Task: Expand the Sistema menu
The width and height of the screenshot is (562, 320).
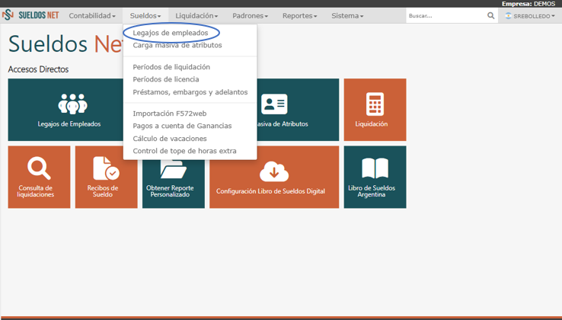Action: (347, 16)
